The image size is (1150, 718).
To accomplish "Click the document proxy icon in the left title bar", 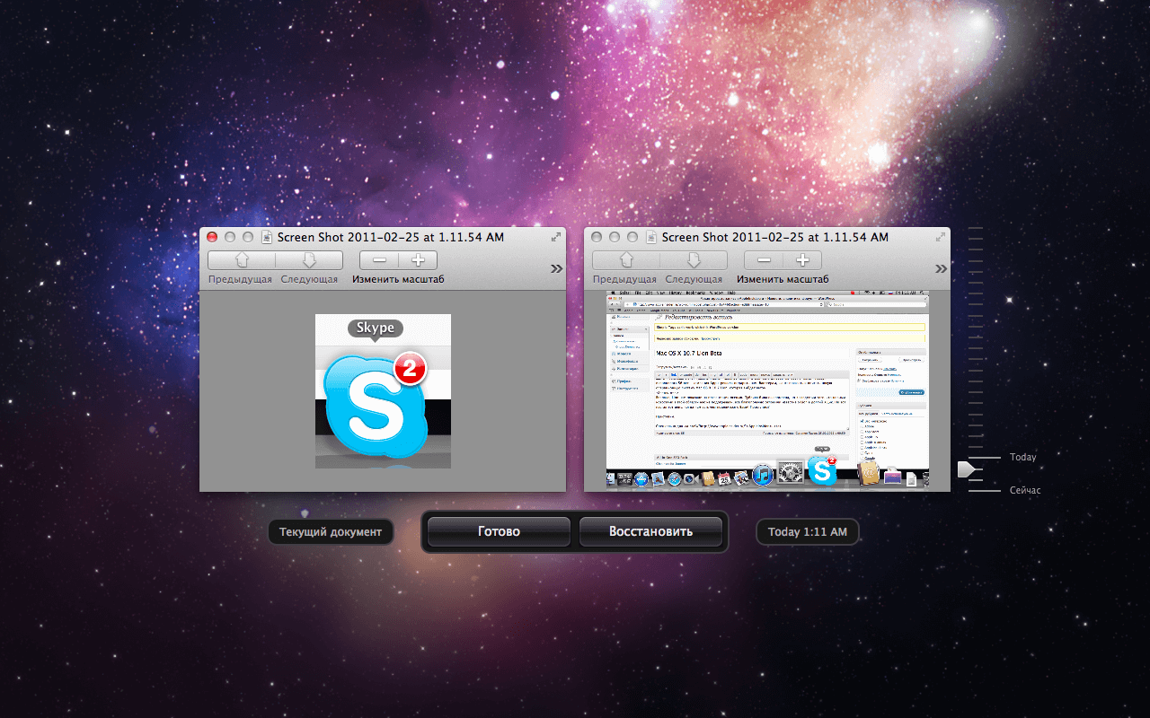I will [x=267, y=238].
